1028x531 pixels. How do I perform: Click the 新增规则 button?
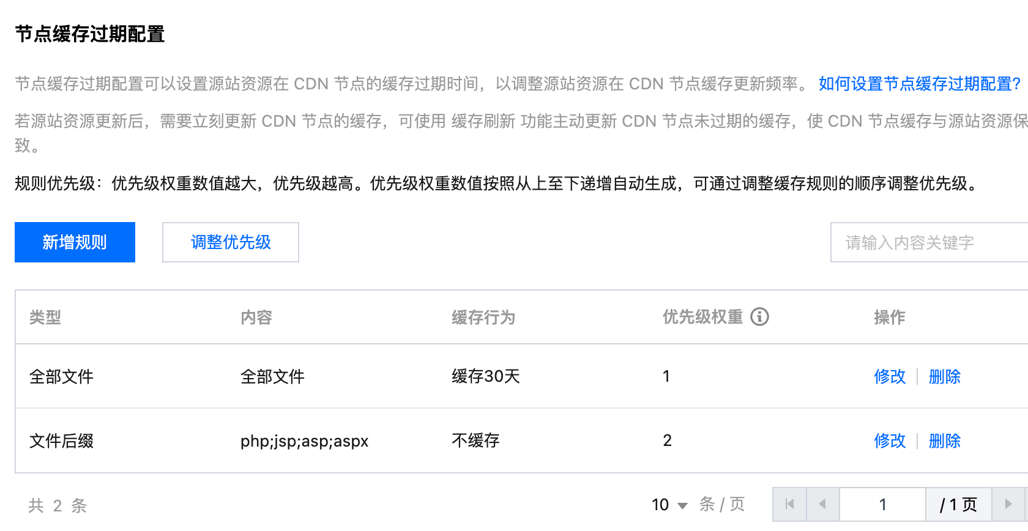pos(75,242)
